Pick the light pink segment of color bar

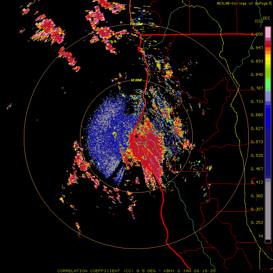(x=268, y=32)
